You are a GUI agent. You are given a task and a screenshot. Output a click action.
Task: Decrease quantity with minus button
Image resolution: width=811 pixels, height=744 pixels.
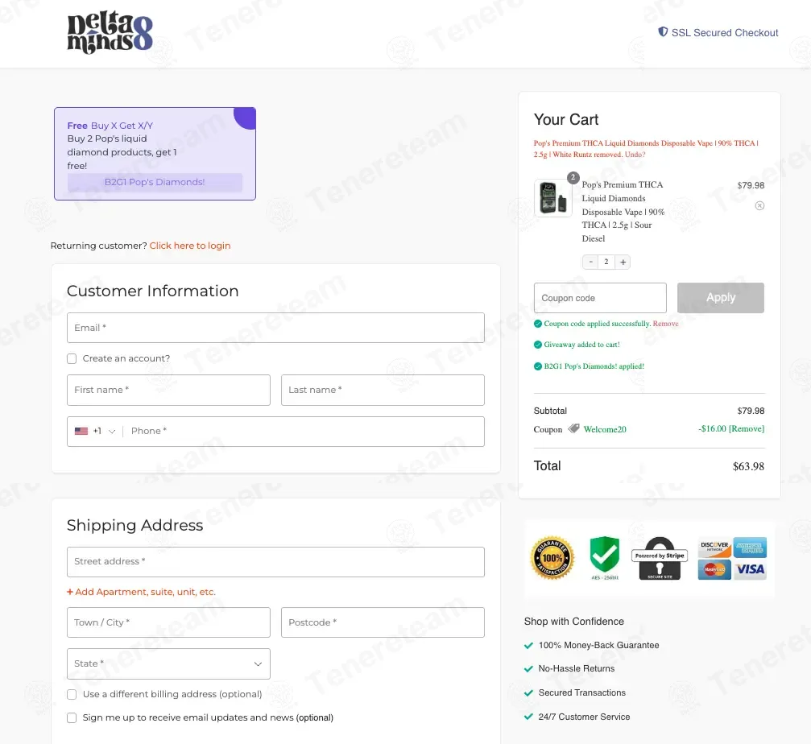[590, 262]
